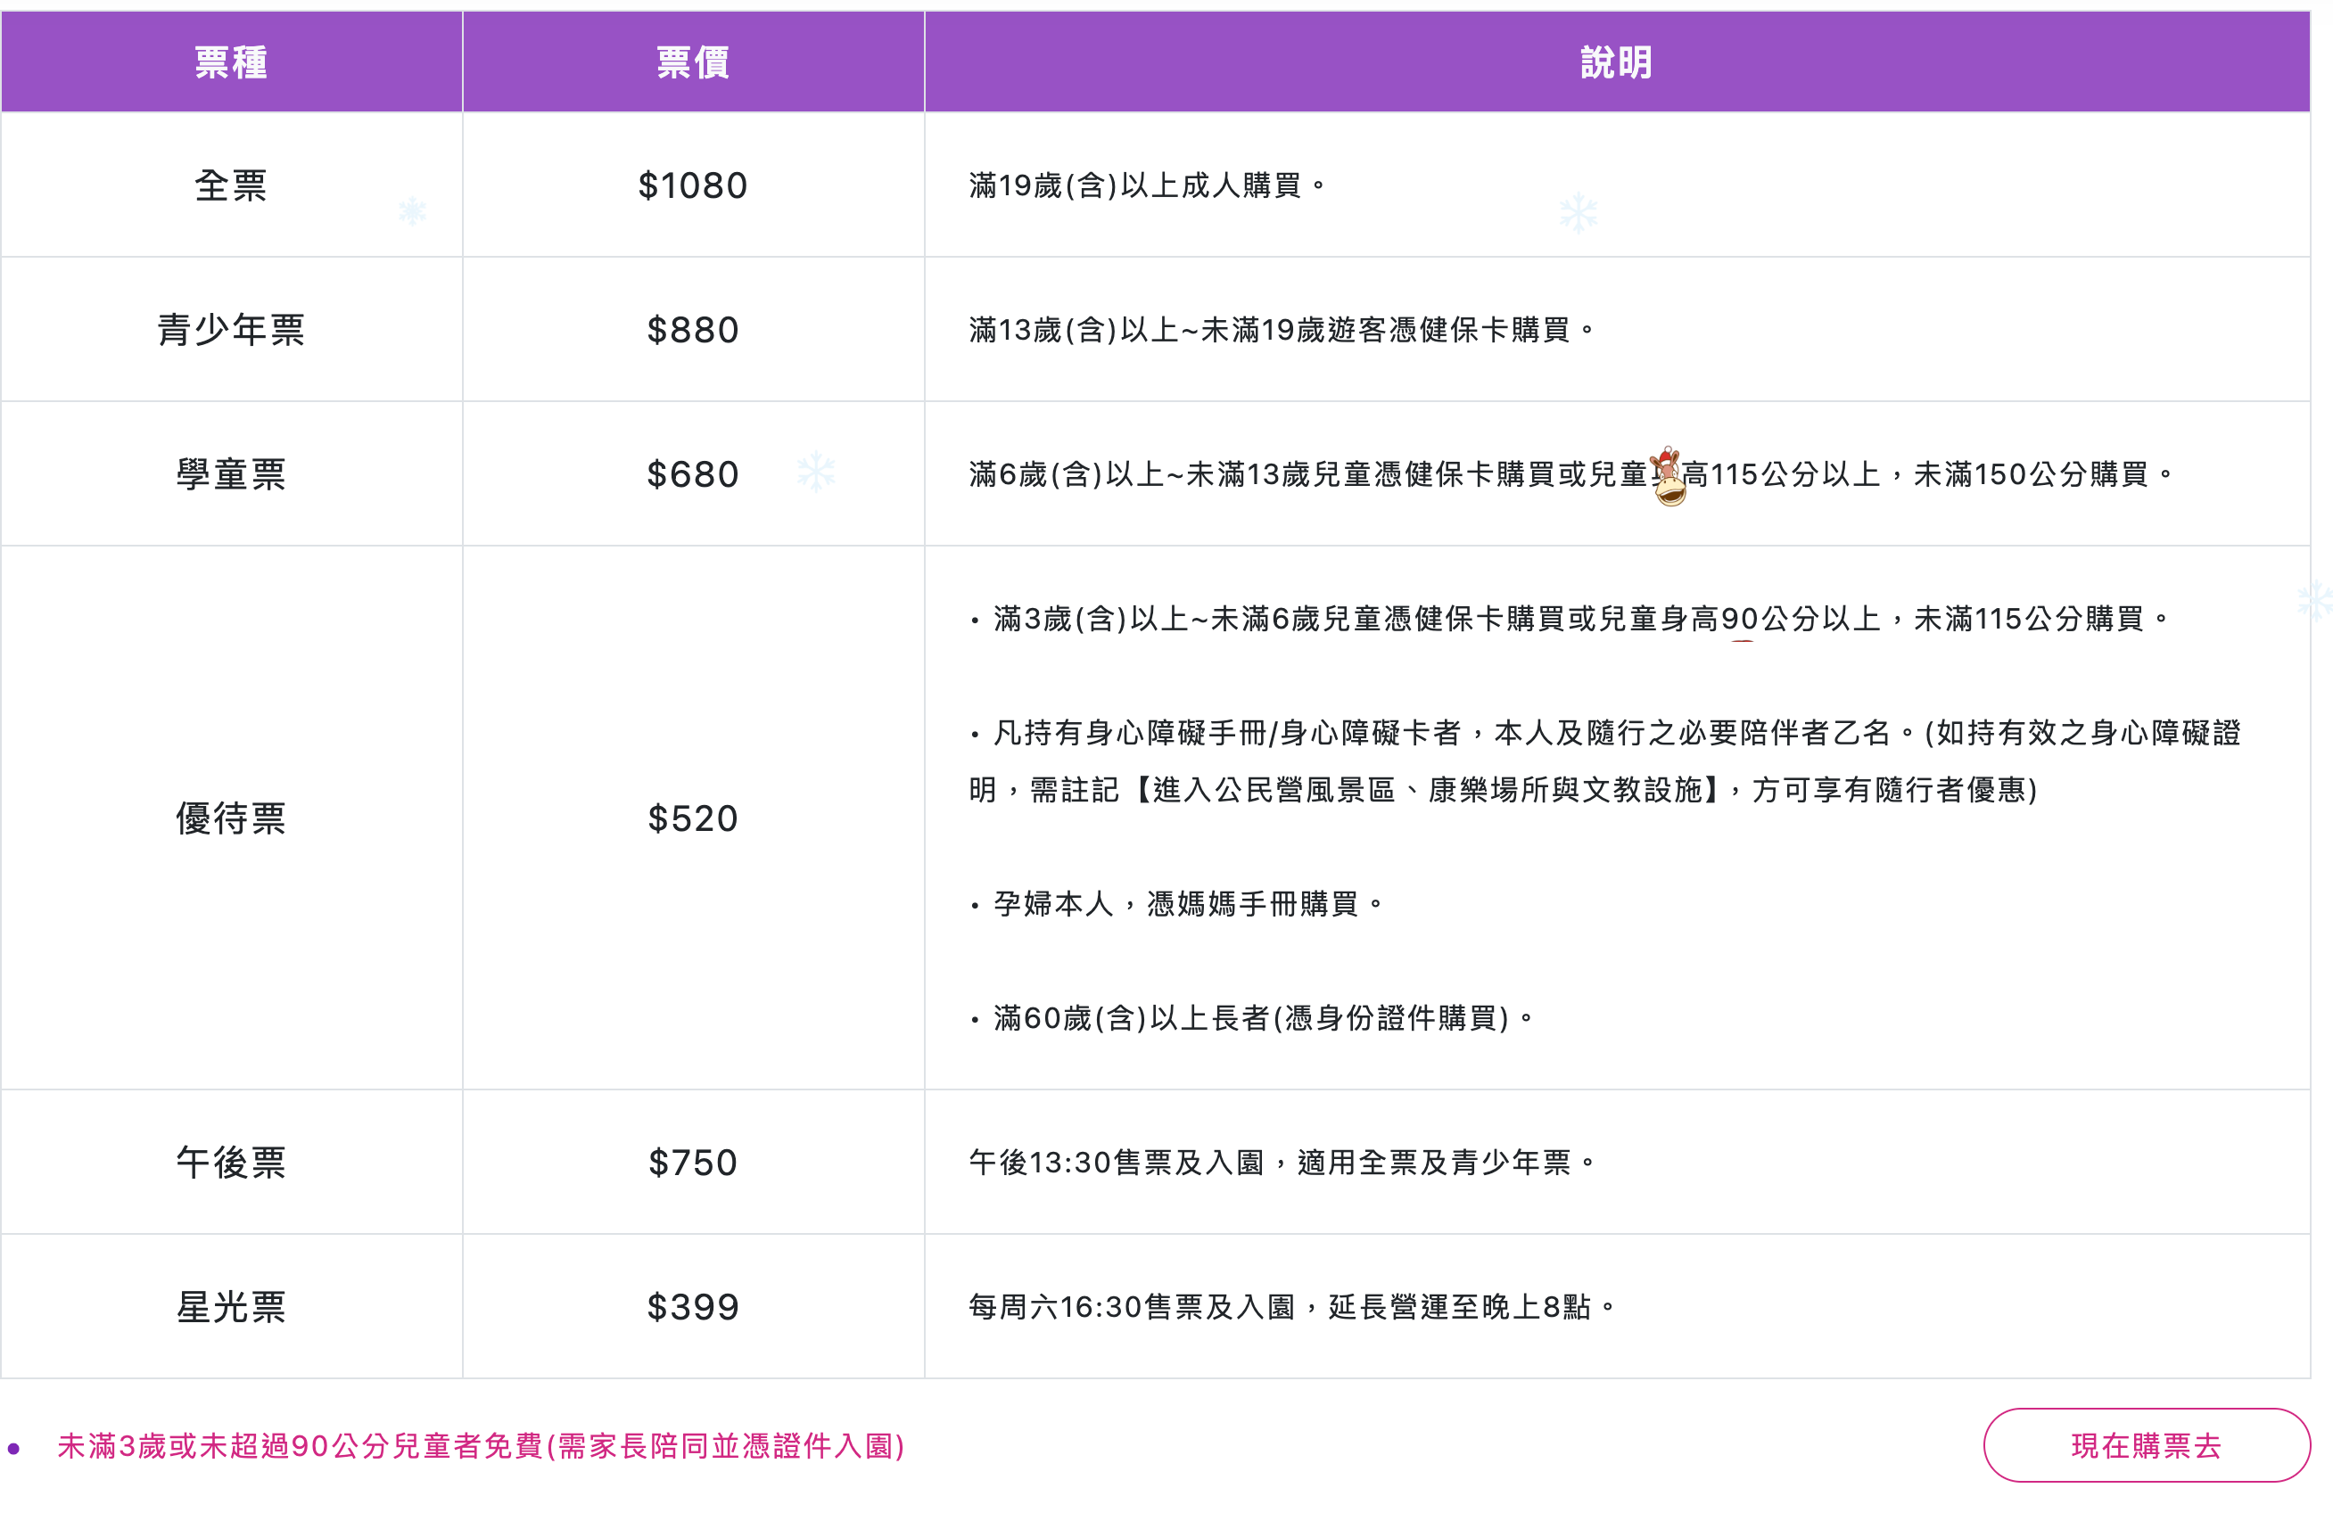Select the 青少年票 ticket type cell
2333x1521 pixels.
(231, 329)
